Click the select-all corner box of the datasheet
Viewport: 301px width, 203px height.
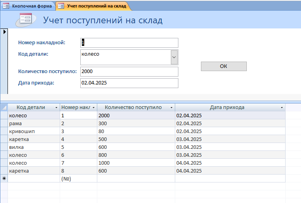pos(4,107)
